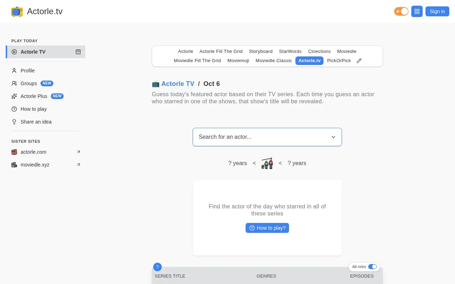
Task: Open the Moviedle Classic tab
Action: (274, 61)
